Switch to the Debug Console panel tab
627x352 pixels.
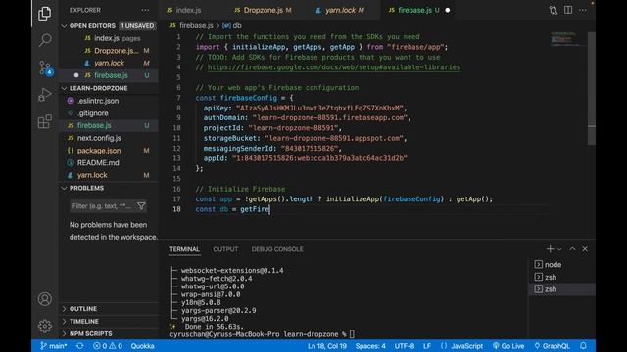coord(277,249)
